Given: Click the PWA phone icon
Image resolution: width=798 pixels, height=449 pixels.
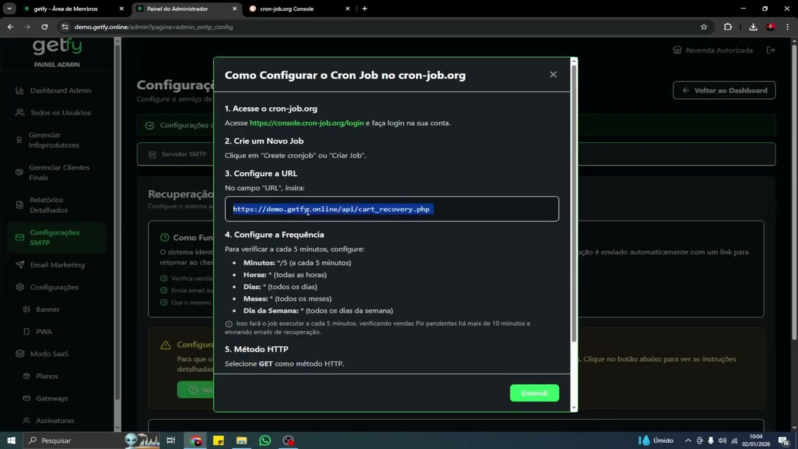Looking at the screenshot, I should pos(27,332).
